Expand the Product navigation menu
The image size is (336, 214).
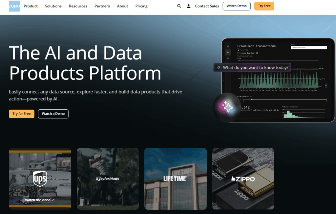coord(31,6)
